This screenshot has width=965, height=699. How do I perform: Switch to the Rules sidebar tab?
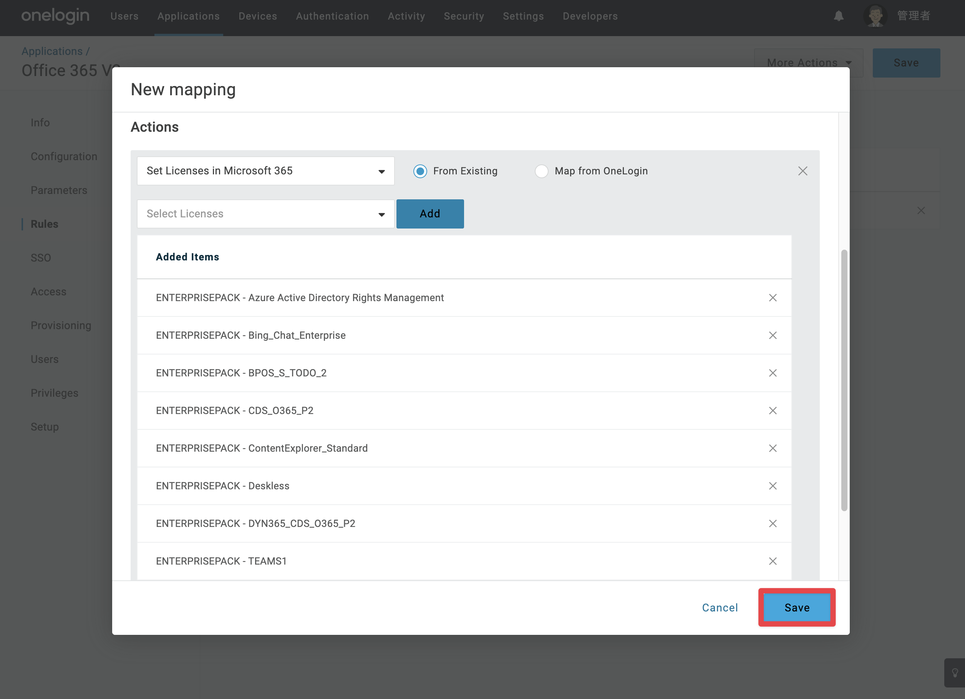pyautogui.click(x=44, y=224)
